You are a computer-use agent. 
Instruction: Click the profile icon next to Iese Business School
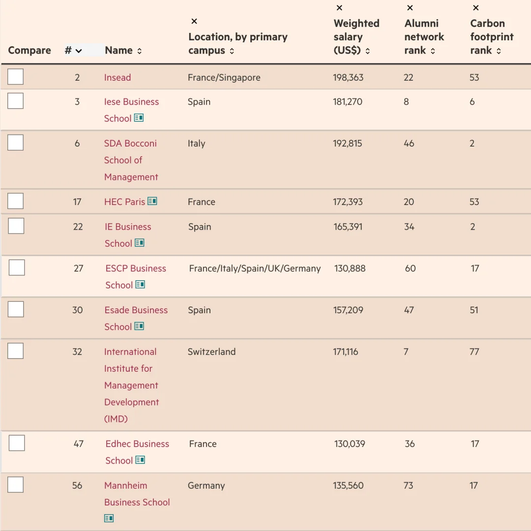(x=139, y=118)
